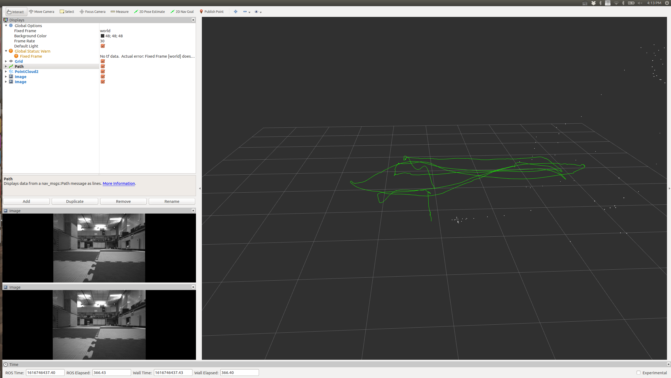Expand the Path display tree item

6,67
